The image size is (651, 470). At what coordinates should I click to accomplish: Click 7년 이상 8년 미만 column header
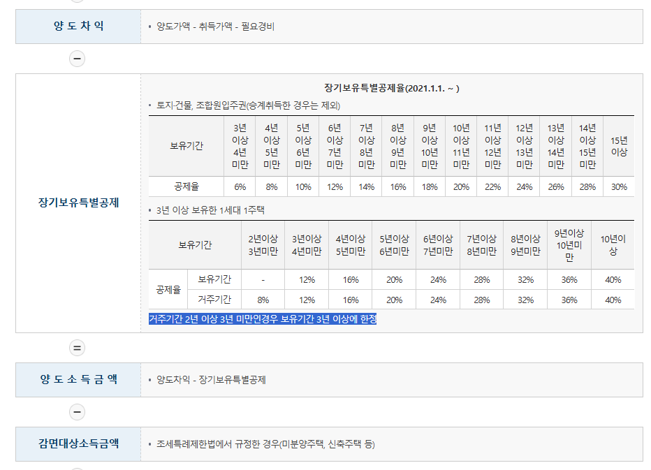366,146
